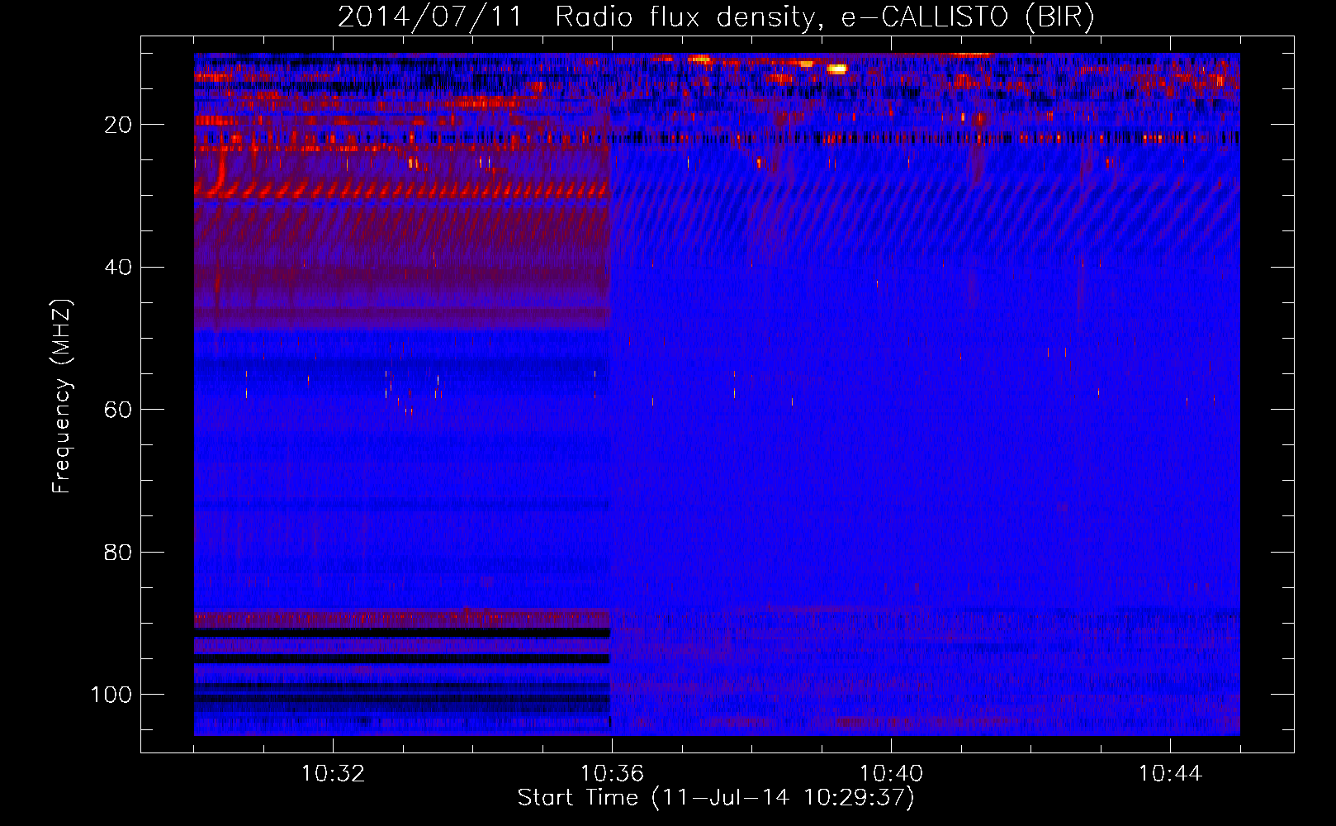1336x826 pixels.
Task: Click the '10:44' time tick label
Action: point(1170,774)
